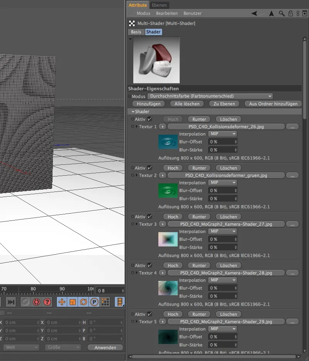The width and height of the screenshot is (309, 361).
Task: Open the Bearbeiten menu in Attribute Manager
Action: coord(167,13)
